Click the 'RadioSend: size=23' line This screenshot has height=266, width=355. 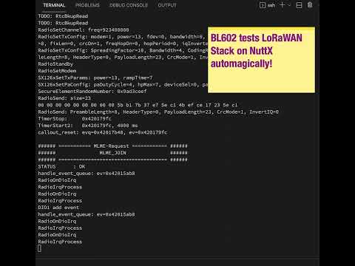point(64,98)
